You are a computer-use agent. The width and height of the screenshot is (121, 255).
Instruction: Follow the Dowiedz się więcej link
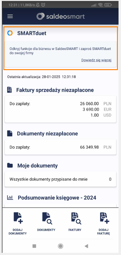[x=96, y=60]
